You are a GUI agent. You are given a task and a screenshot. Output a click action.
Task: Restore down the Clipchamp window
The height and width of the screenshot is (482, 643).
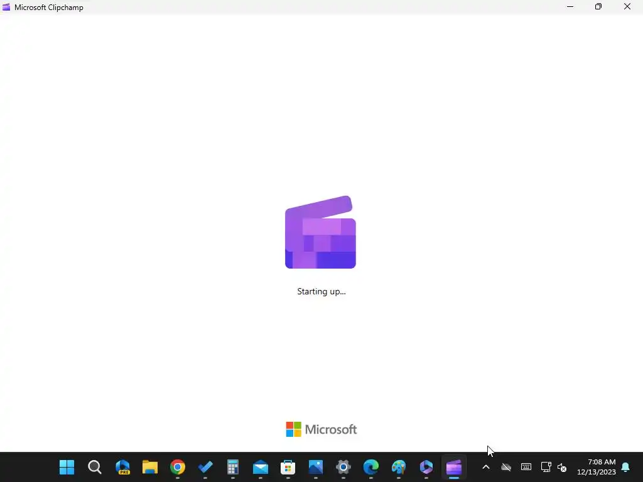click(x=598, y=6)
